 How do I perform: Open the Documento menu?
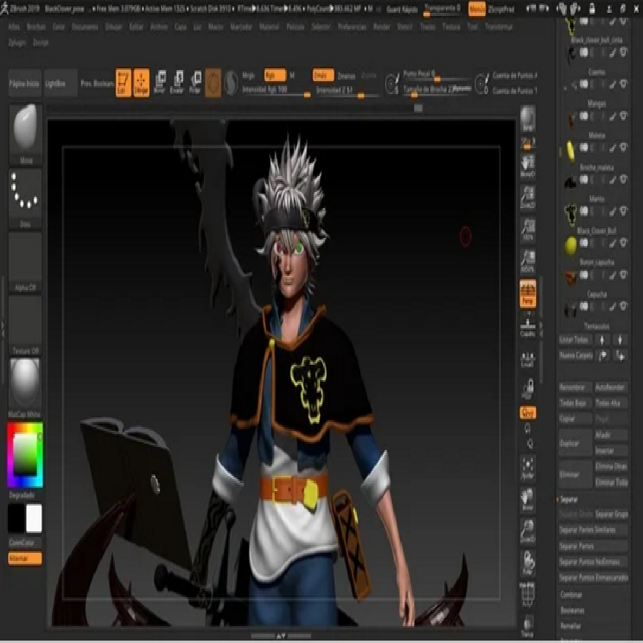[x=85, y=27]
